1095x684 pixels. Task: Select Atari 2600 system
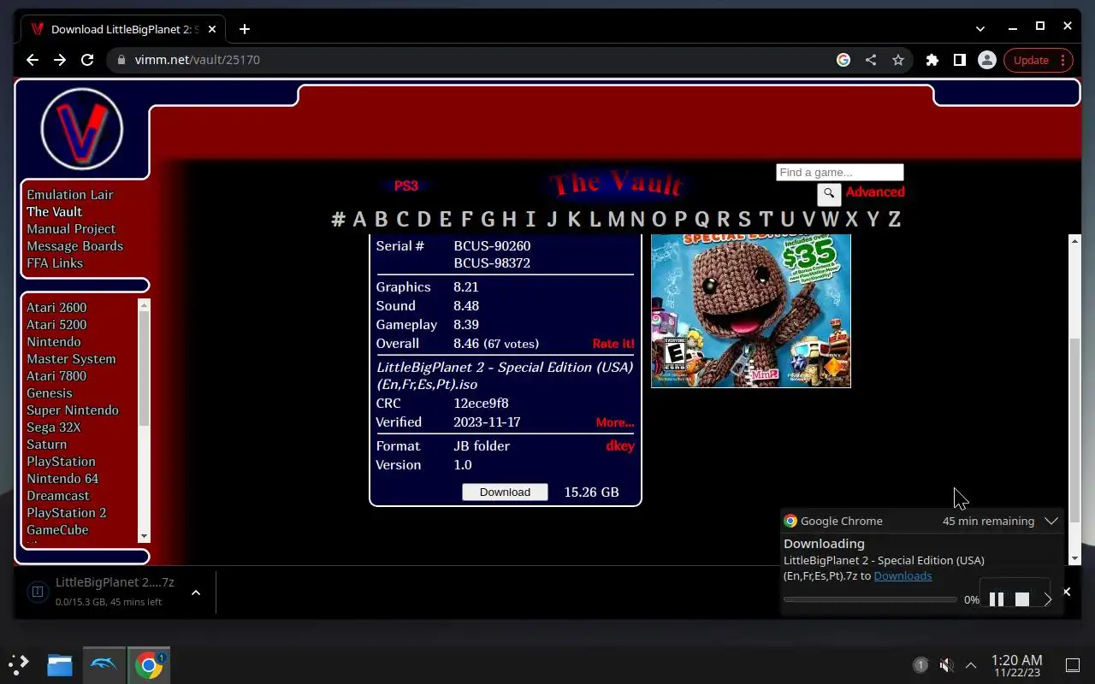pos(56,308)
